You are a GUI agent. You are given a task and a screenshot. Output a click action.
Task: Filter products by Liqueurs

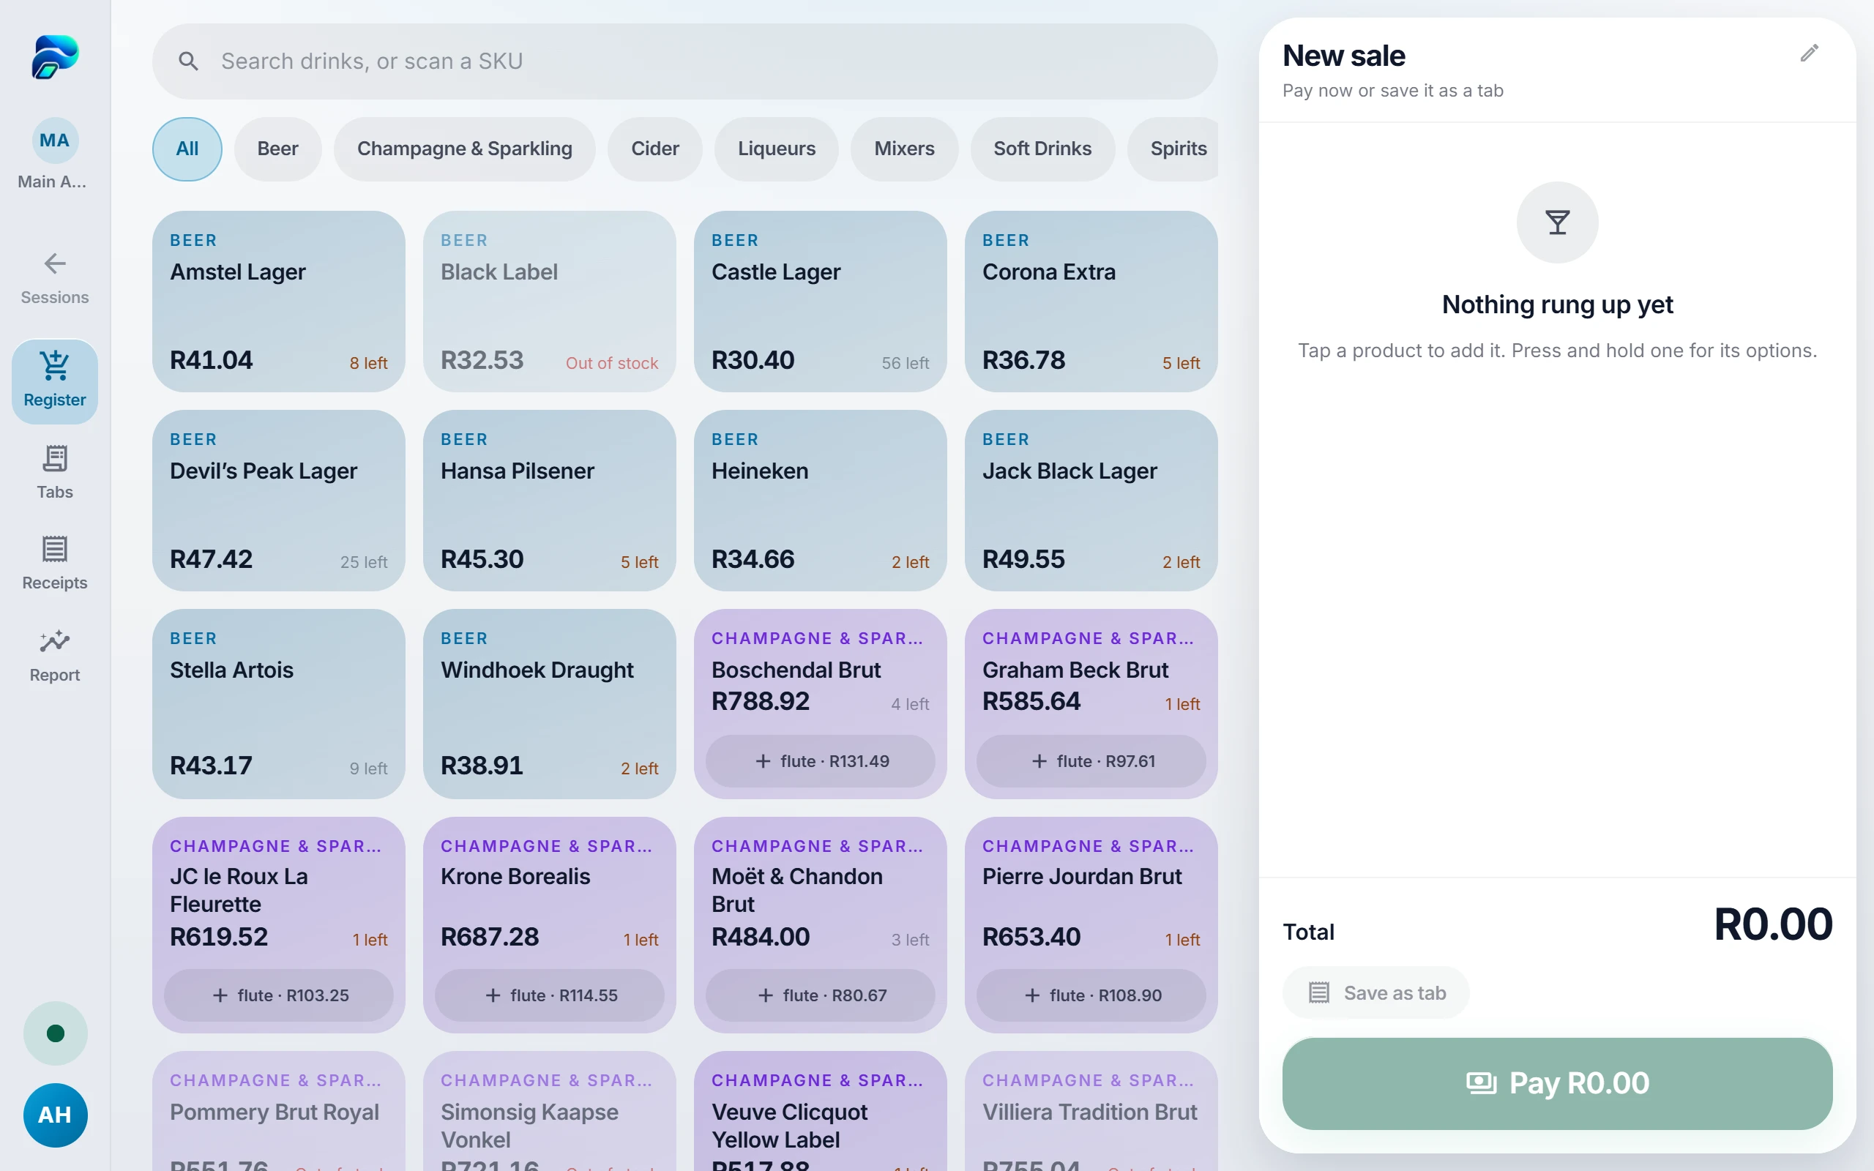pyautogui.click(x=777, y=149)
